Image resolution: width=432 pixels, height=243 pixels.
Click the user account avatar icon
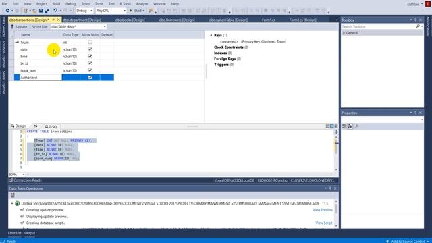pyautogui.click(x=428, y=4)
